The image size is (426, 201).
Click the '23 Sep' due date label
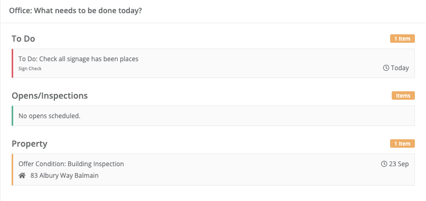(399, 164)
